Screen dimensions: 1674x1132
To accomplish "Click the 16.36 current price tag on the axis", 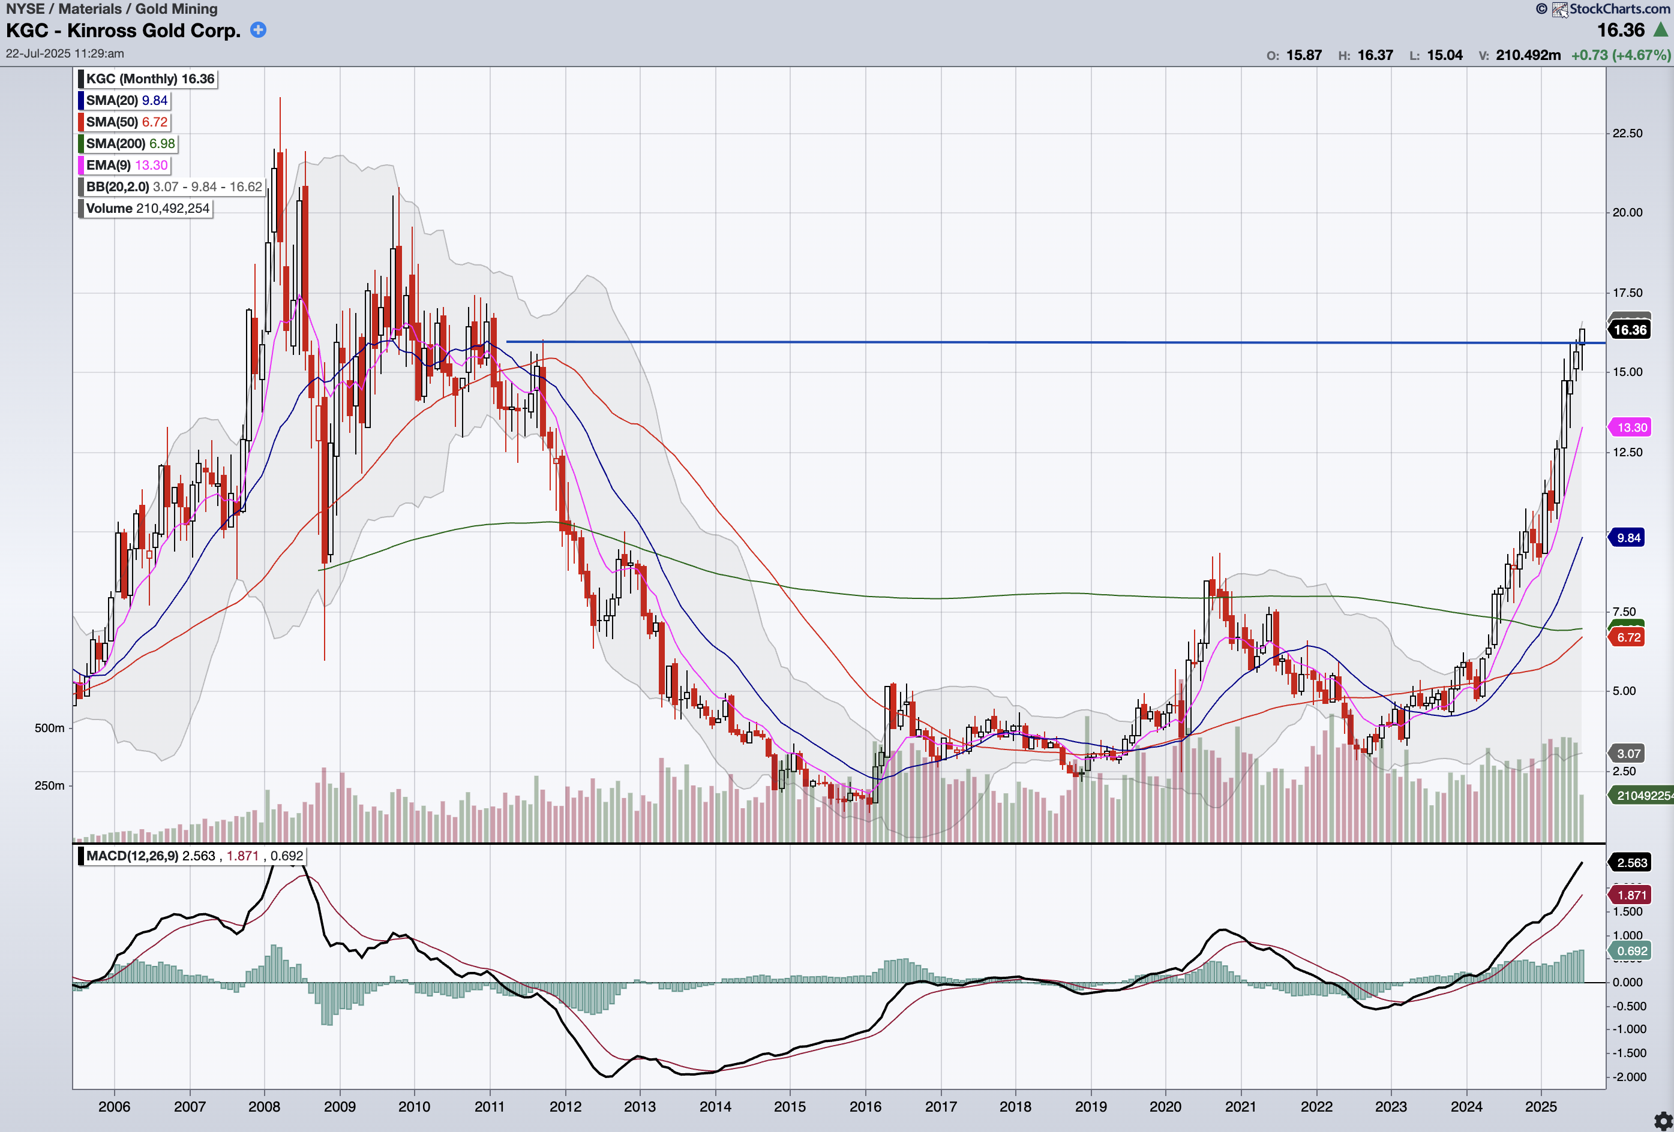I will [x=1630, y=330].
